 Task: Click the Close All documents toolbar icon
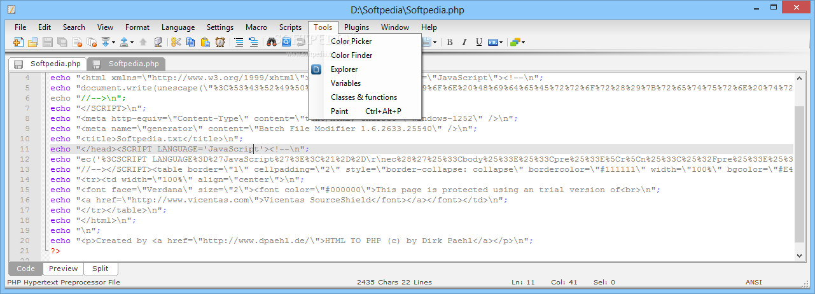point(92,42)
